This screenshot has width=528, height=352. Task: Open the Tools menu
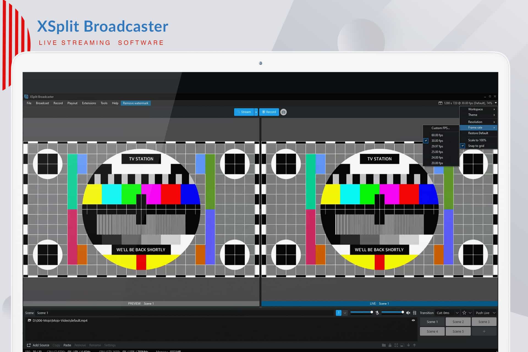click(104, 103)
